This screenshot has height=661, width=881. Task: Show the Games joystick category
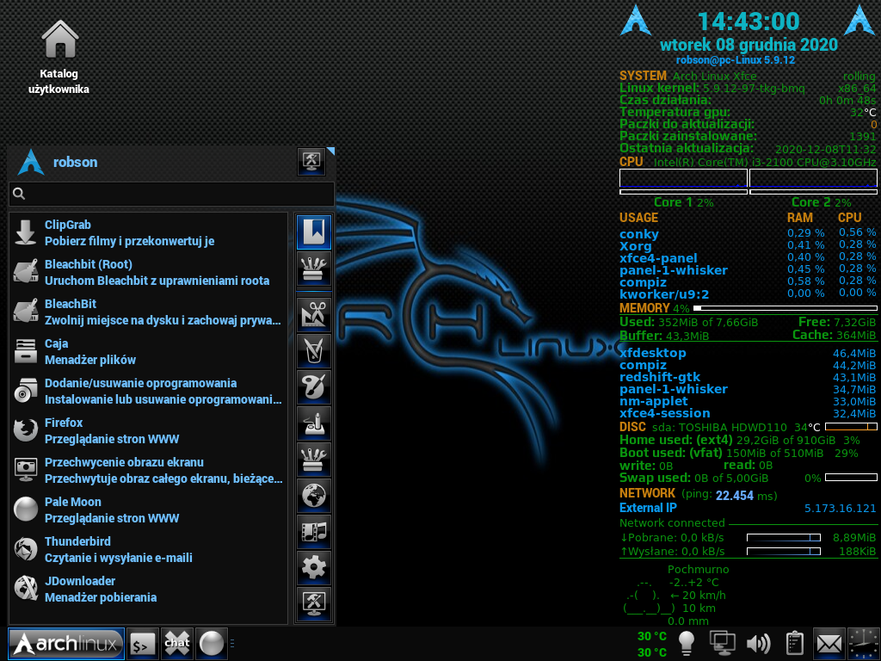(x=313, y=423)
